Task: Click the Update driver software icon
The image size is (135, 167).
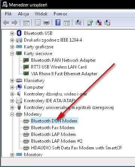Action: coord(90,22)
